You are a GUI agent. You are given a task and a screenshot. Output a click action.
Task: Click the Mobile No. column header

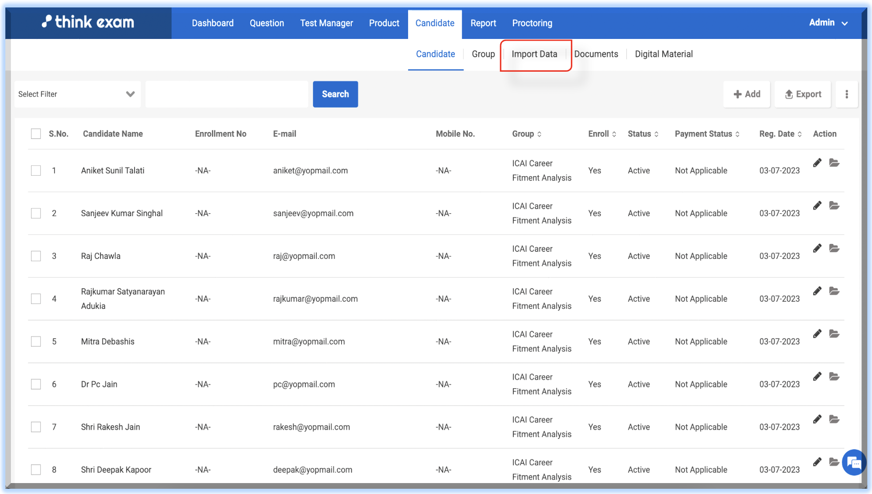point(455,134)
